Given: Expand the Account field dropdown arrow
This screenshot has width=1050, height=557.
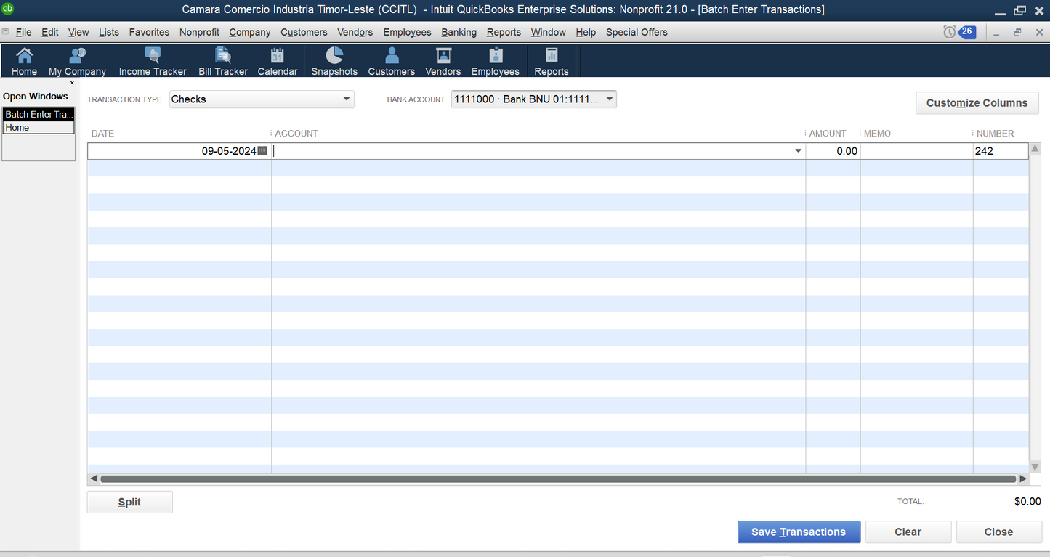Looking at the screenshot, I should click(x=798, y=151).
